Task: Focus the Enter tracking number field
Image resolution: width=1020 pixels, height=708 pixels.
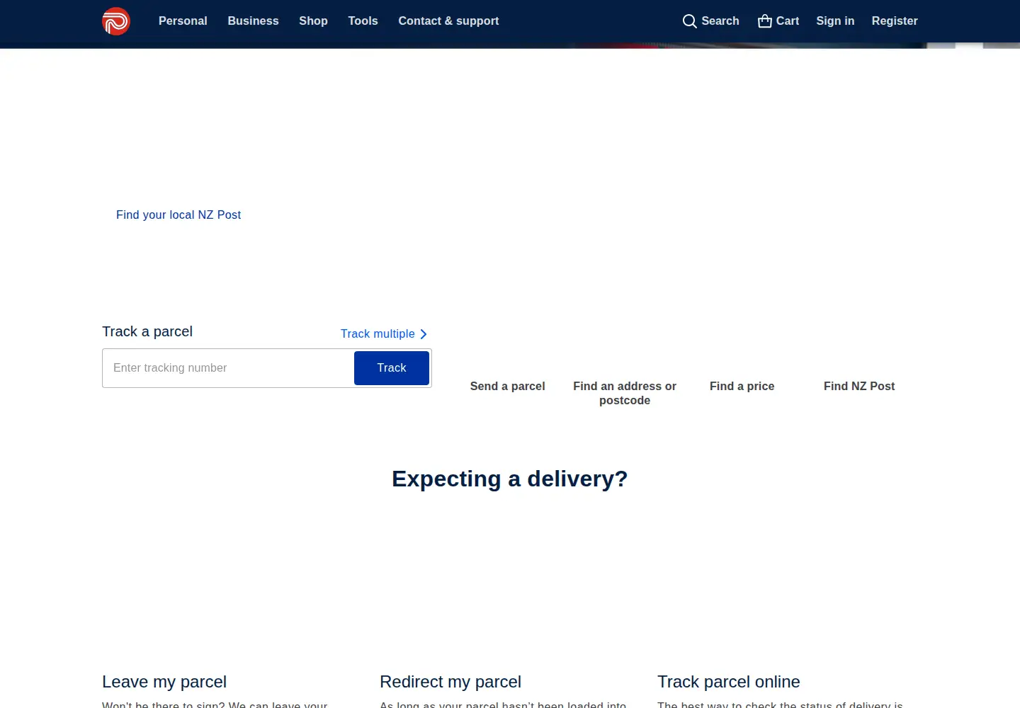Action: pos(228,368)
